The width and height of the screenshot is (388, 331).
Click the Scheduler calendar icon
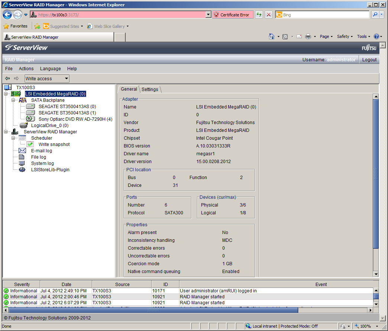point(22,138)
